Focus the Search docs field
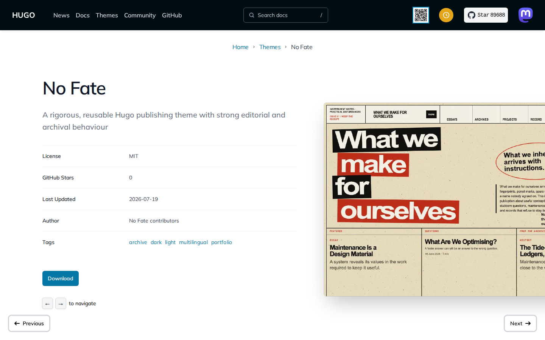 click(286, 15)
